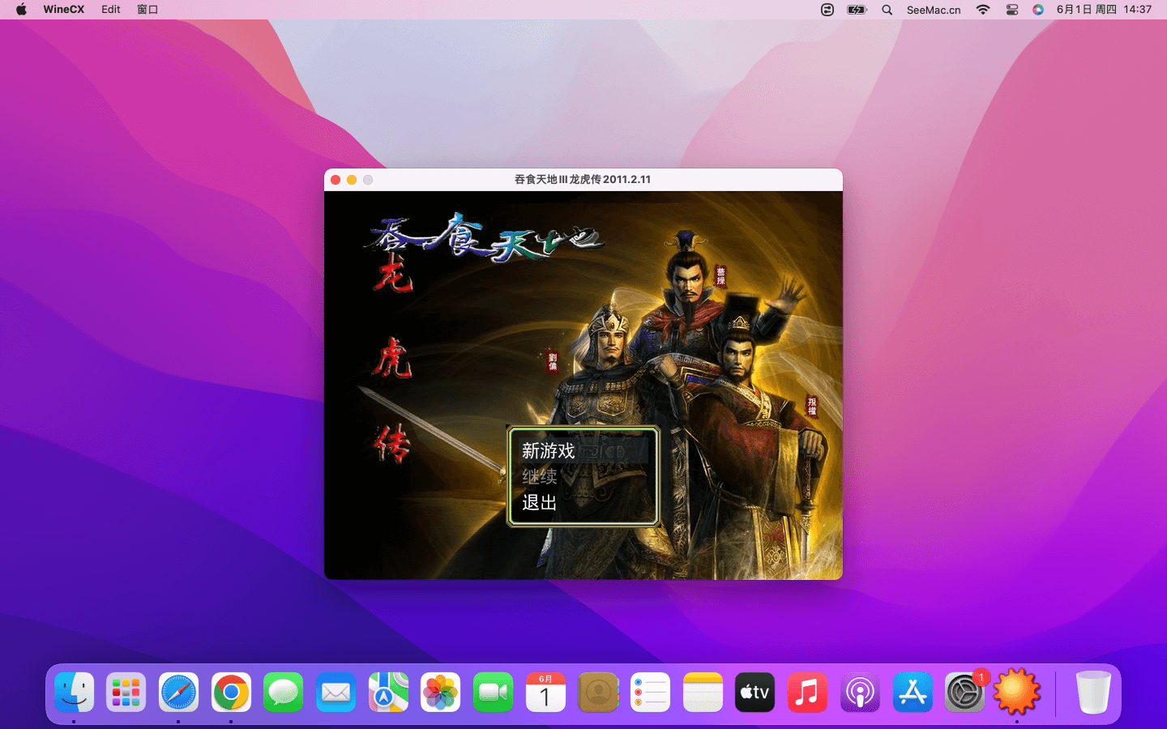Launch Finder from the dock
1167x729 pixels.
(x=75, y=693)
